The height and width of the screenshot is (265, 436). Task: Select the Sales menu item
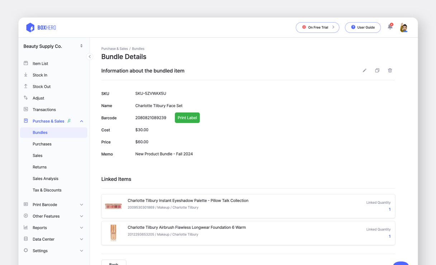tap(37, 155)
